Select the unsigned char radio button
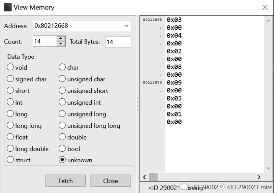 [62, 79]
